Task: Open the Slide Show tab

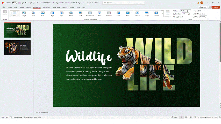Action: pyautogui.click(x=56, y=7)
